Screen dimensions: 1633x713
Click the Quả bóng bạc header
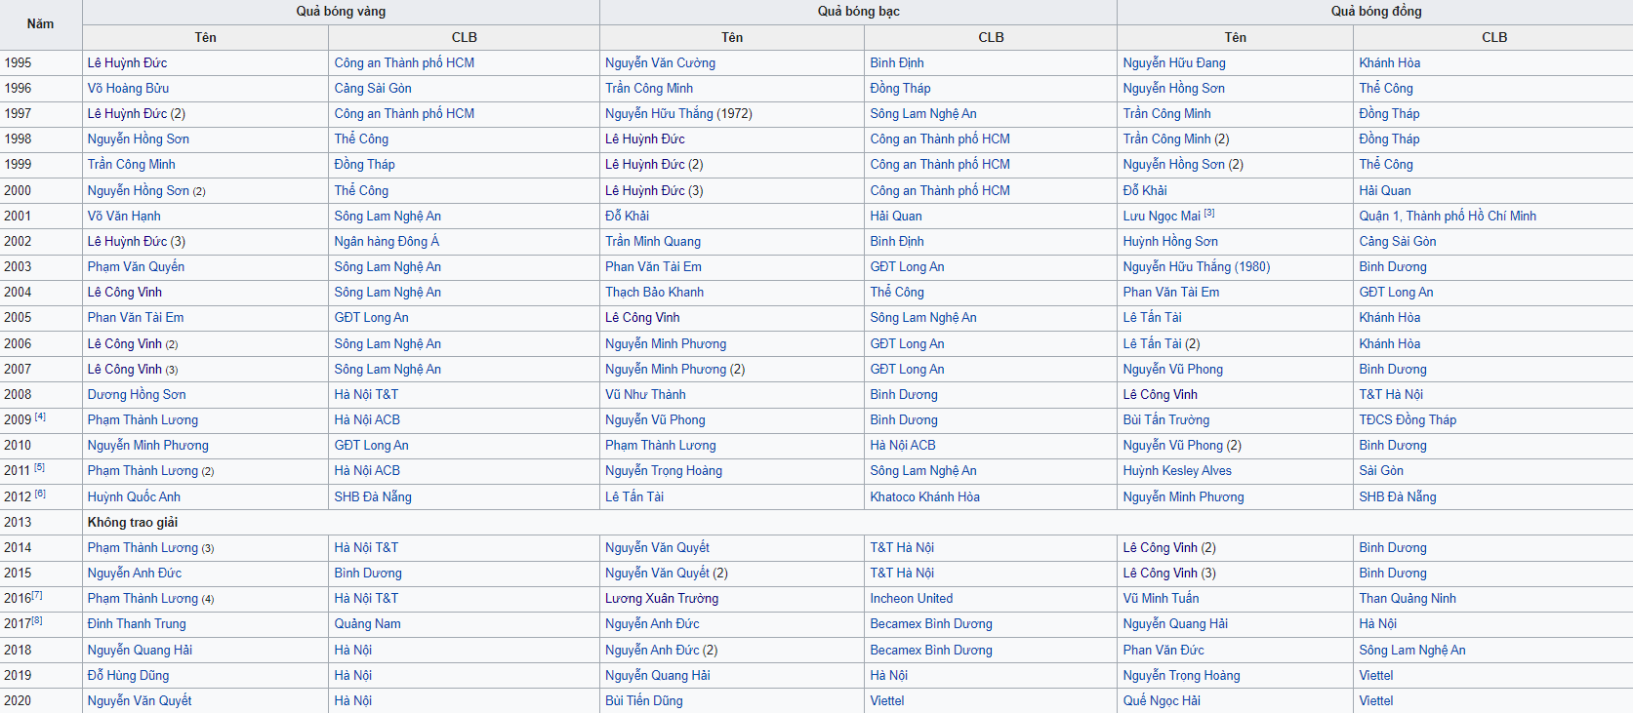tap(859, 12)
